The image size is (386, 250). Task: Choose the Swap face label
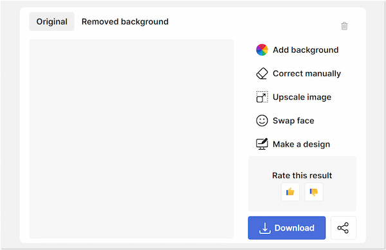point(293,121)
